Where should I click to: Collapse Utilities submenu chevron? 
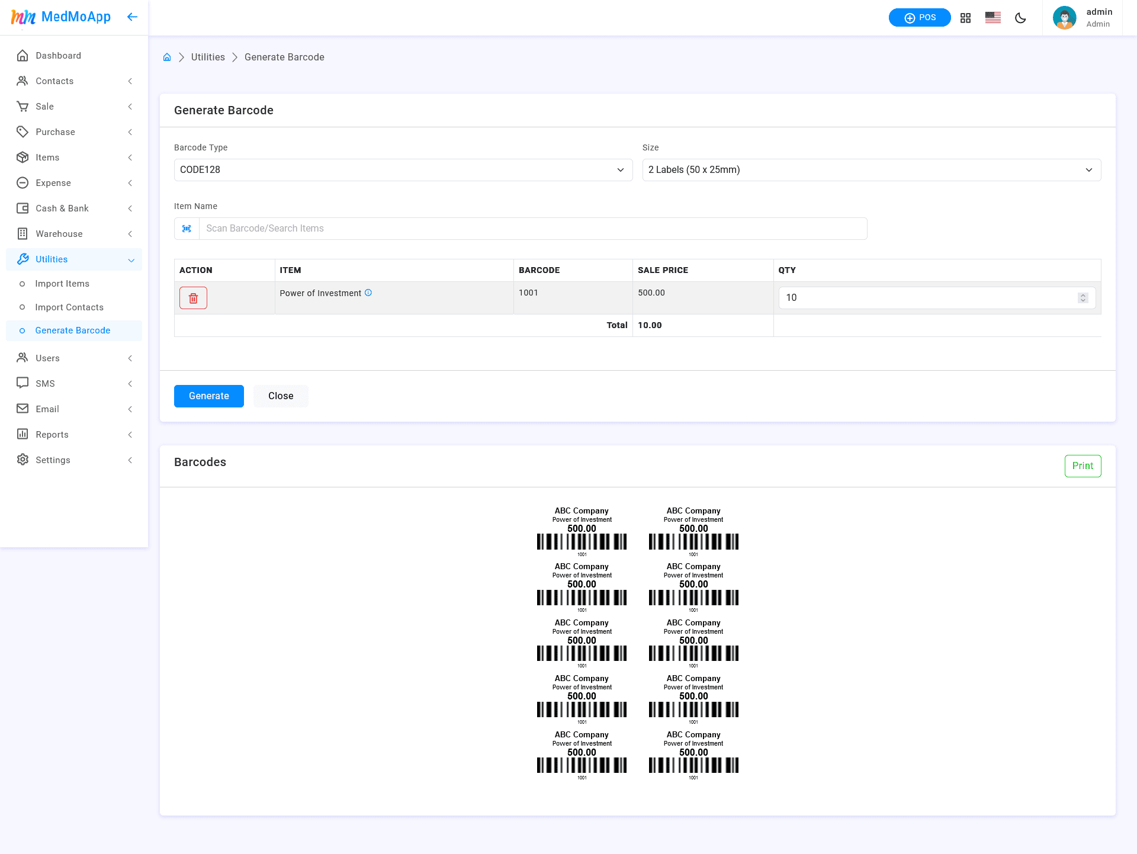(131, 260)
